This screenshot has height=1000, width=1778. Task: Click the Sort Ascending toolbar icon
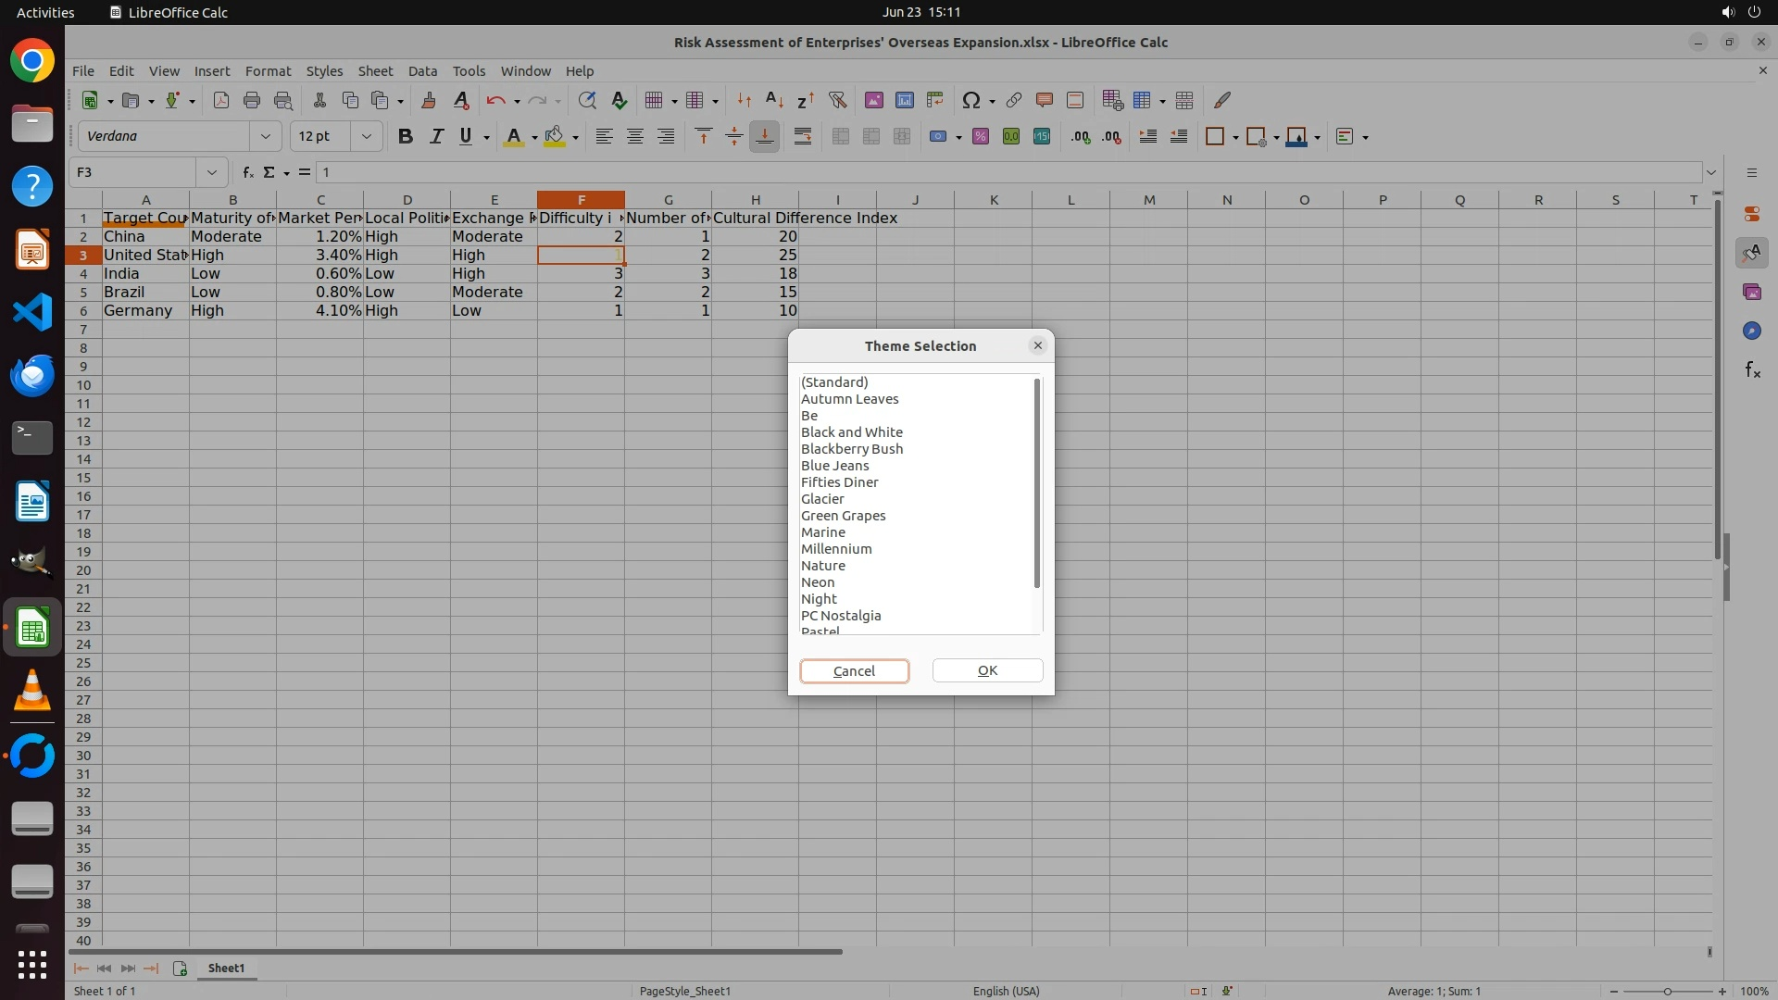[x=774, y=100]
